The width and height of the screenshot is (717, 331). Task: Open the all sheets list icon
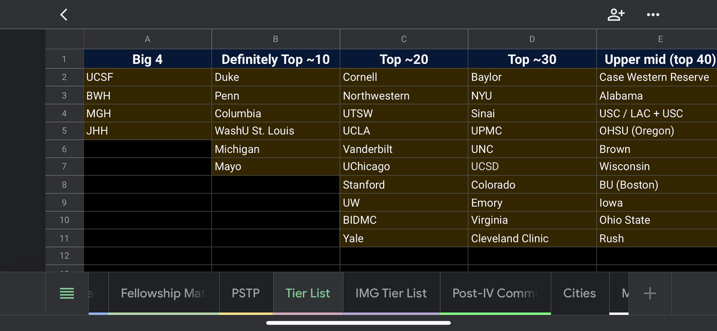coord(67,293)
